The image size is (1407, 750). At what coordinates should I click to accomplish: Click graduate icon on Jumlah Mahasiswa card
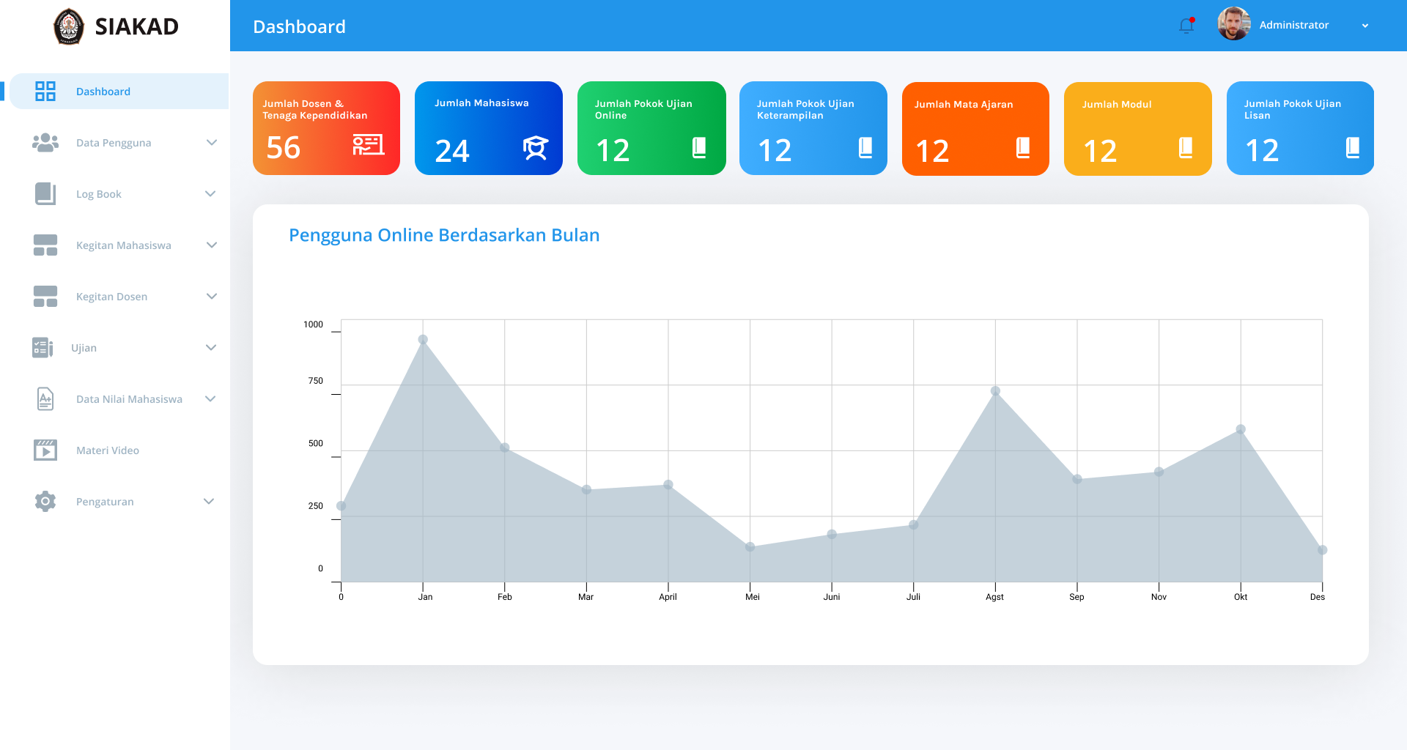[x=536, y=148]
